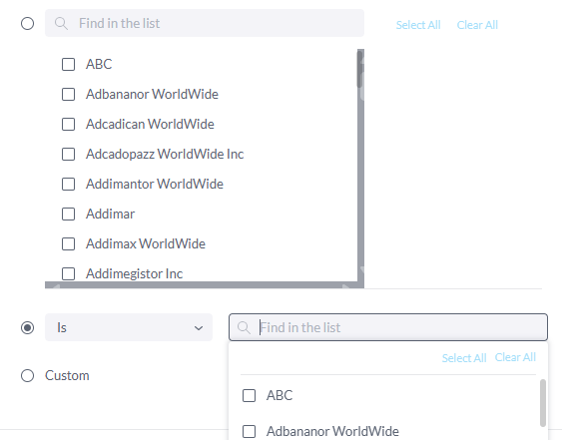562x440 pixels.
Task: Click Select All in the dropdown panel
Action: [x=464, y=357]
